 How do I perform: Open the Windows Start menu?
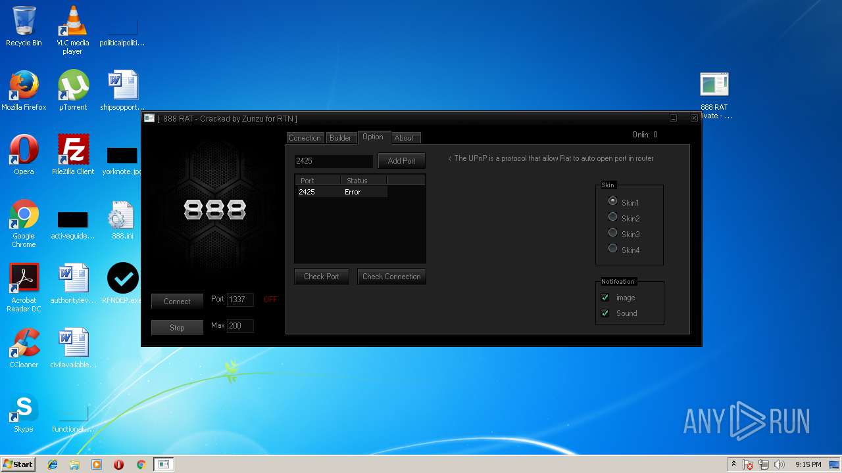click(18, 464)
